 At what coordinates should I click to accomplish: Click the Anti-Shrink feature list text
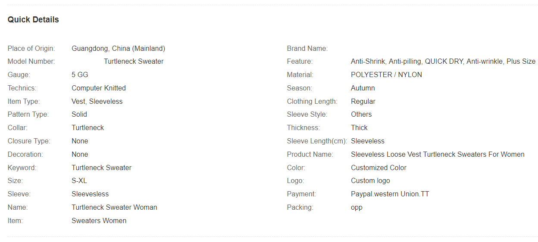coord(443,62)
